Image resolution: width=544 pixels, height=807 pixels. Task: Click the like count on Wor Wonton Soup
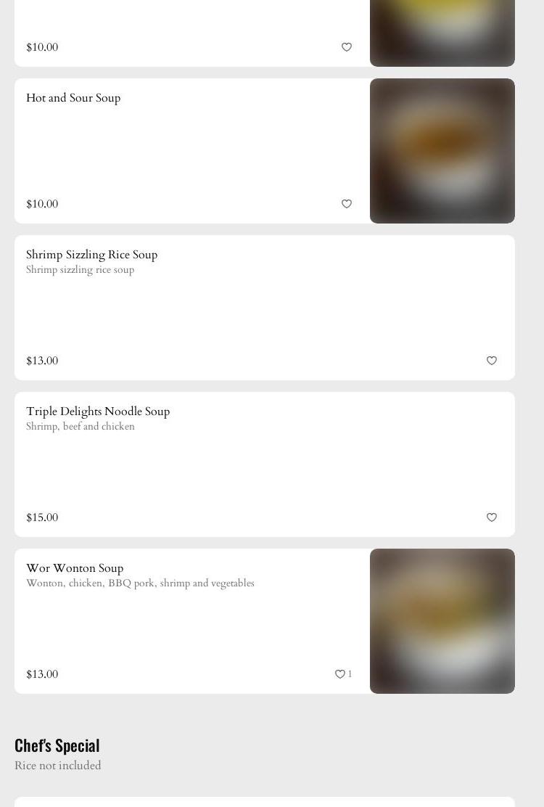click(350, 674)
